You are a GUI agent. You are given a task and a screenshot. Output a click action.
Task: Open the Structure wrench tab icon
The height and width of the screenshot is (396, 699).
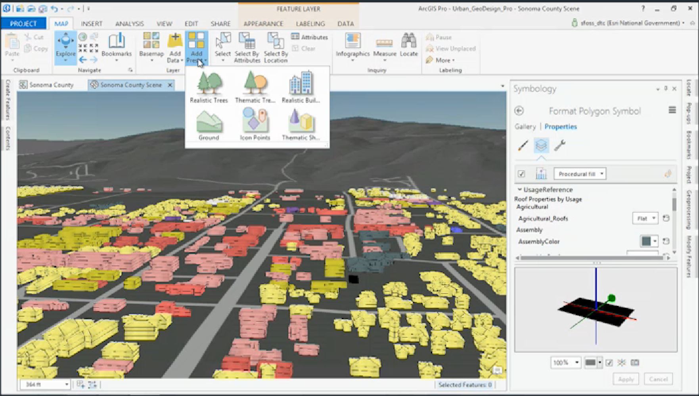pos(559,146)
